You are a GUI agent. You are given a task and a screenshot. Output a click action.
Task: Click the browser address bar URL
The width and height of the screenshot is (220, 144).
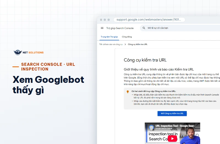point(149,19)
